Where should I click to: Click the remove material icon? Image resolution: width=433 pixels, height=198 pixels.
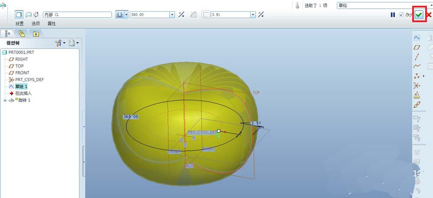coord(194,15)
